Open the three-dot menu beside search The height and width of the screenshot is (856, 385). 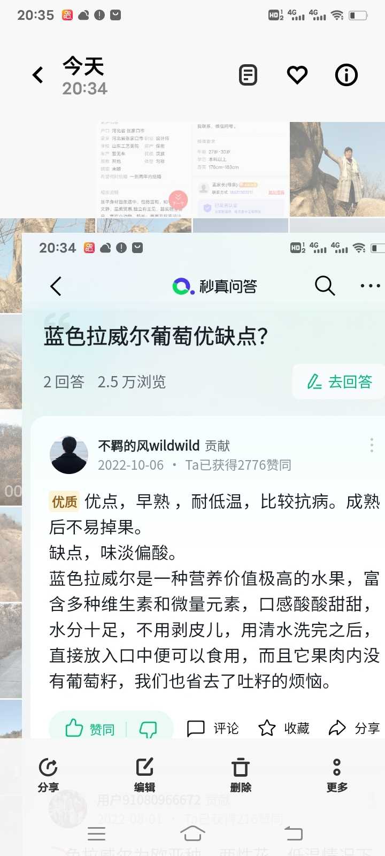(371, 286)
